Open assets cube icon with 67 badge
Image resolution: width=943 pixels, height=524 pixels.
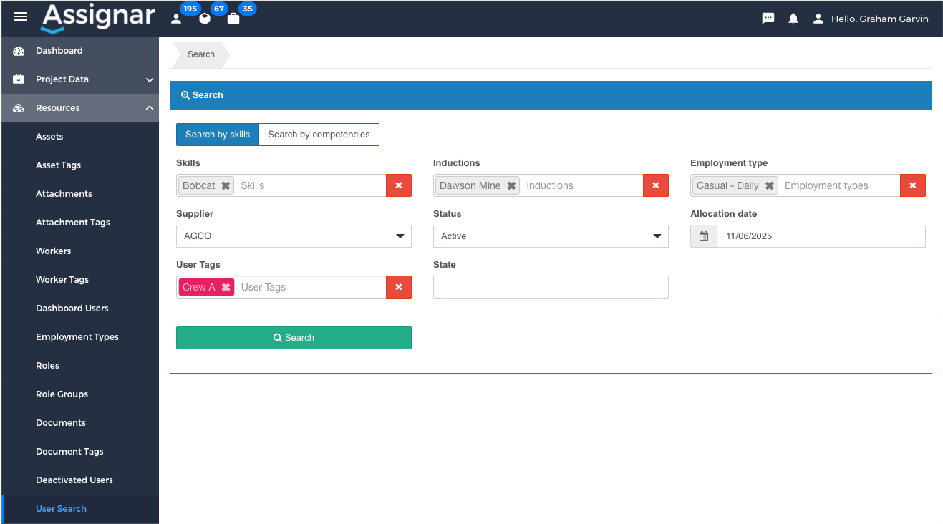click(205, 19)
